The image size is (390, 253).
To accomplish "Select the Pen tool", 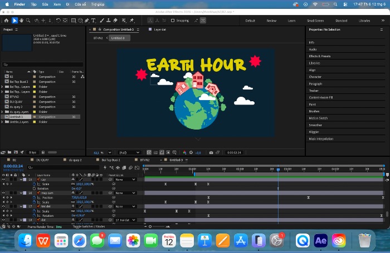I will (87, 21).
